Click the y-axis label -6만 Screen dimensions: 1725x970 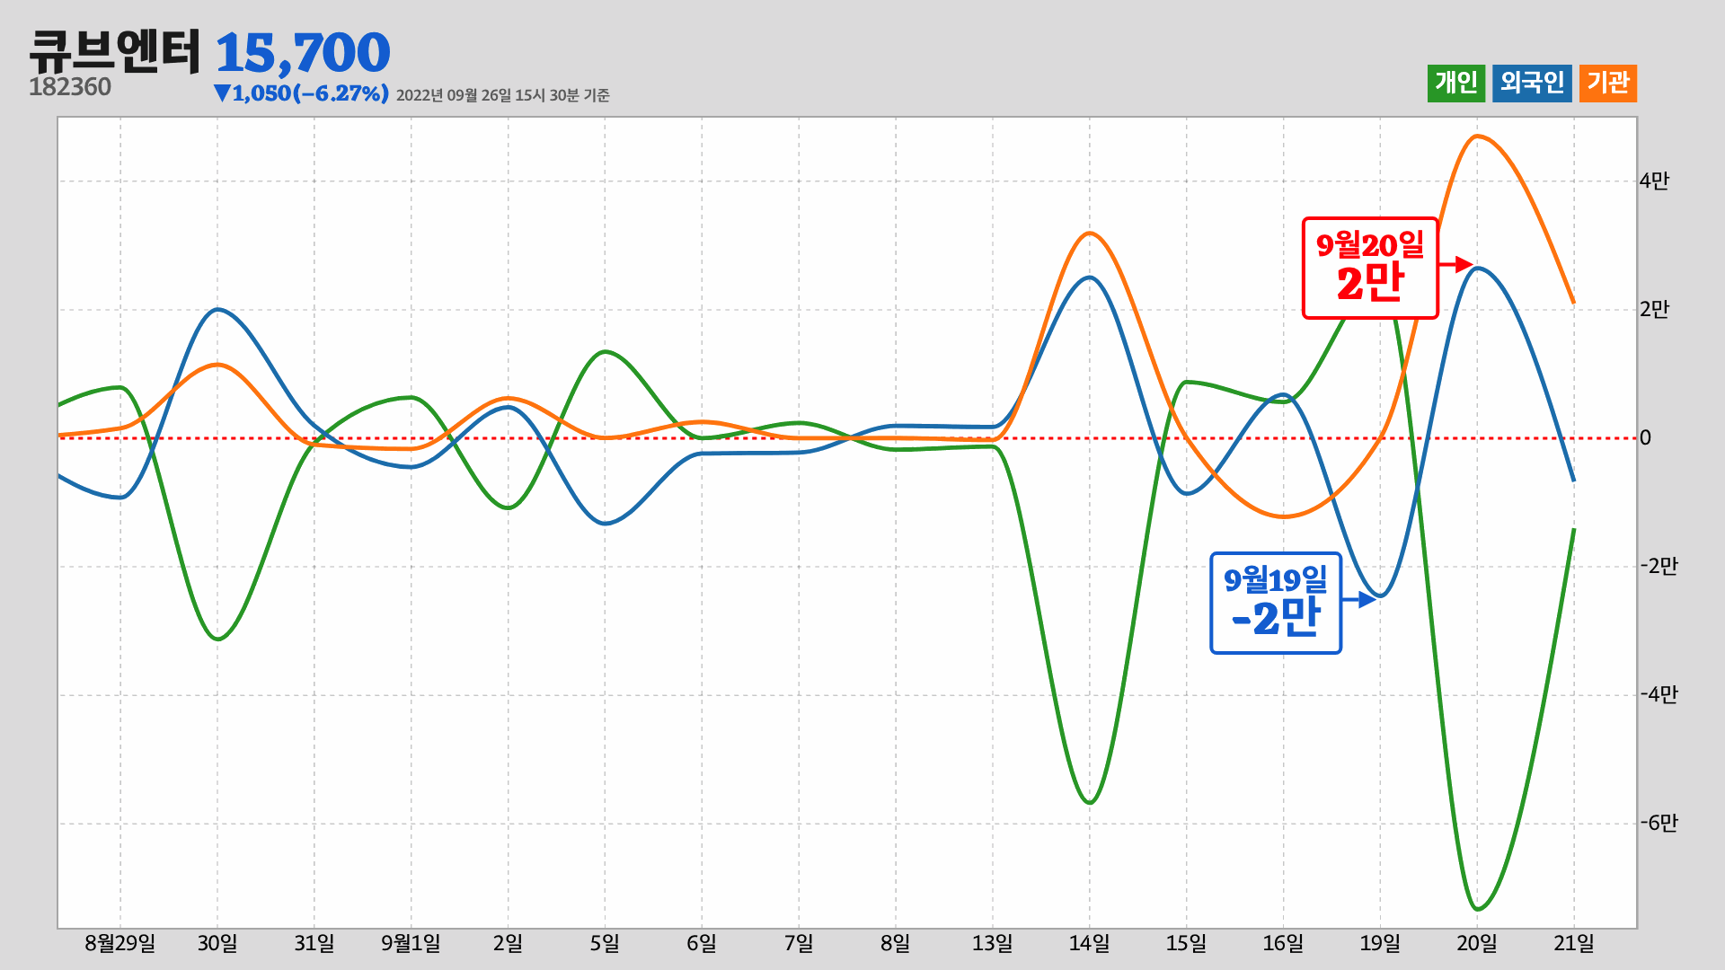1659,824
